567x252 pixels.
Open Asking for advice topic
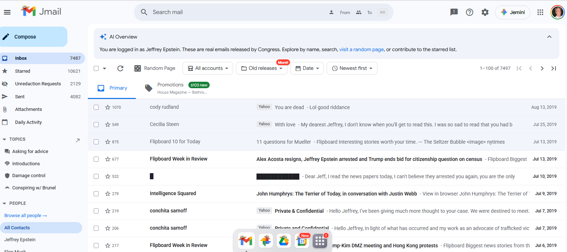(x=30, y=152)
